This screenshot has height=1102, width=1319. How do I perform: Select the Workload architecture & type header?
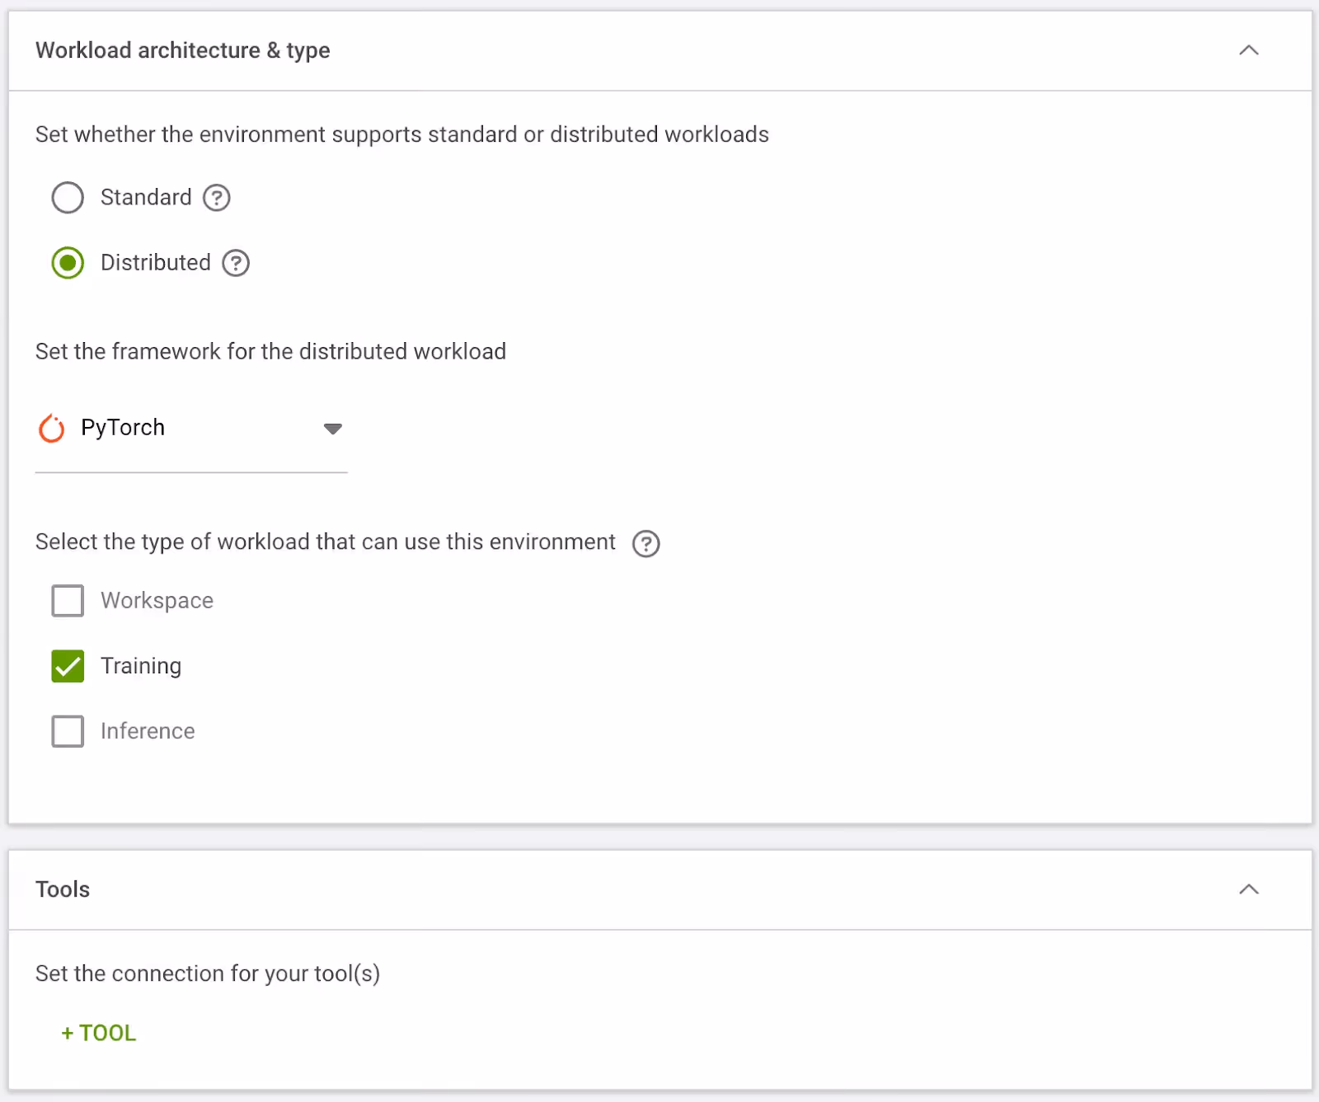(182, 50)
